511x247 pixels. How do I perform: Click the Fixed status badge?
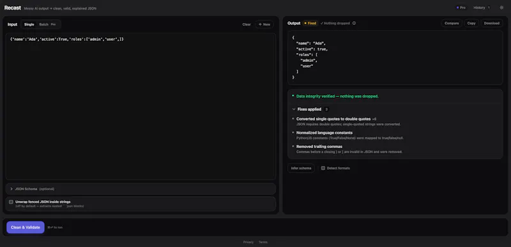tap(310, 23)
